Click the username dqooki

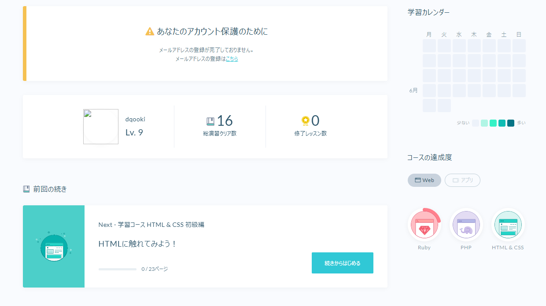coord(135,119)
